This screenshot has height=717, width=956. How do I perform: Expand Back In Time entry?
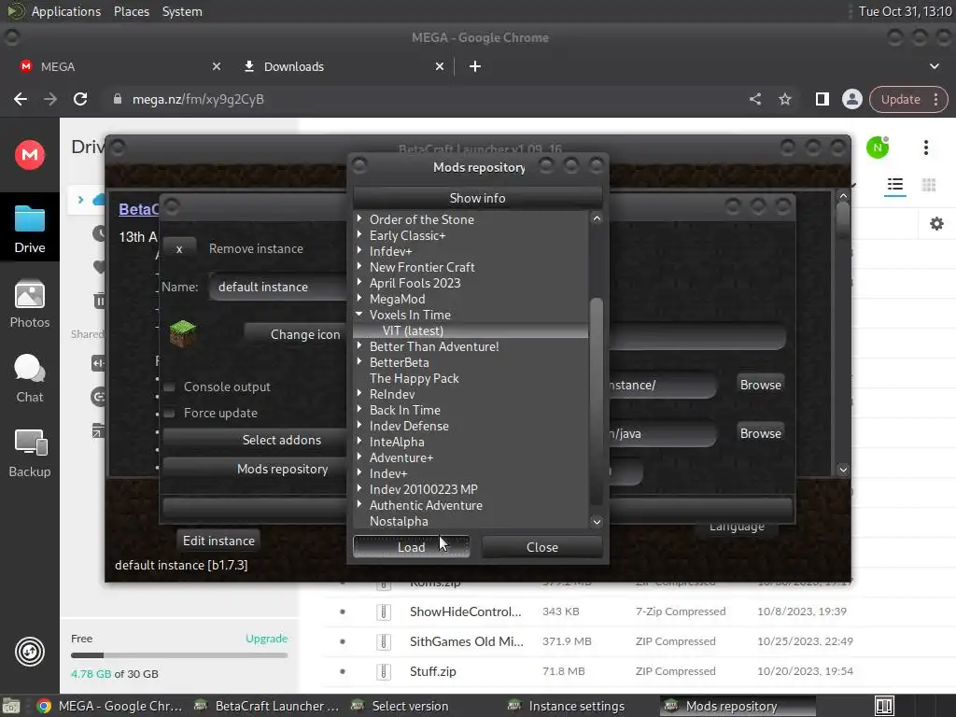click(x=359, y=409)
